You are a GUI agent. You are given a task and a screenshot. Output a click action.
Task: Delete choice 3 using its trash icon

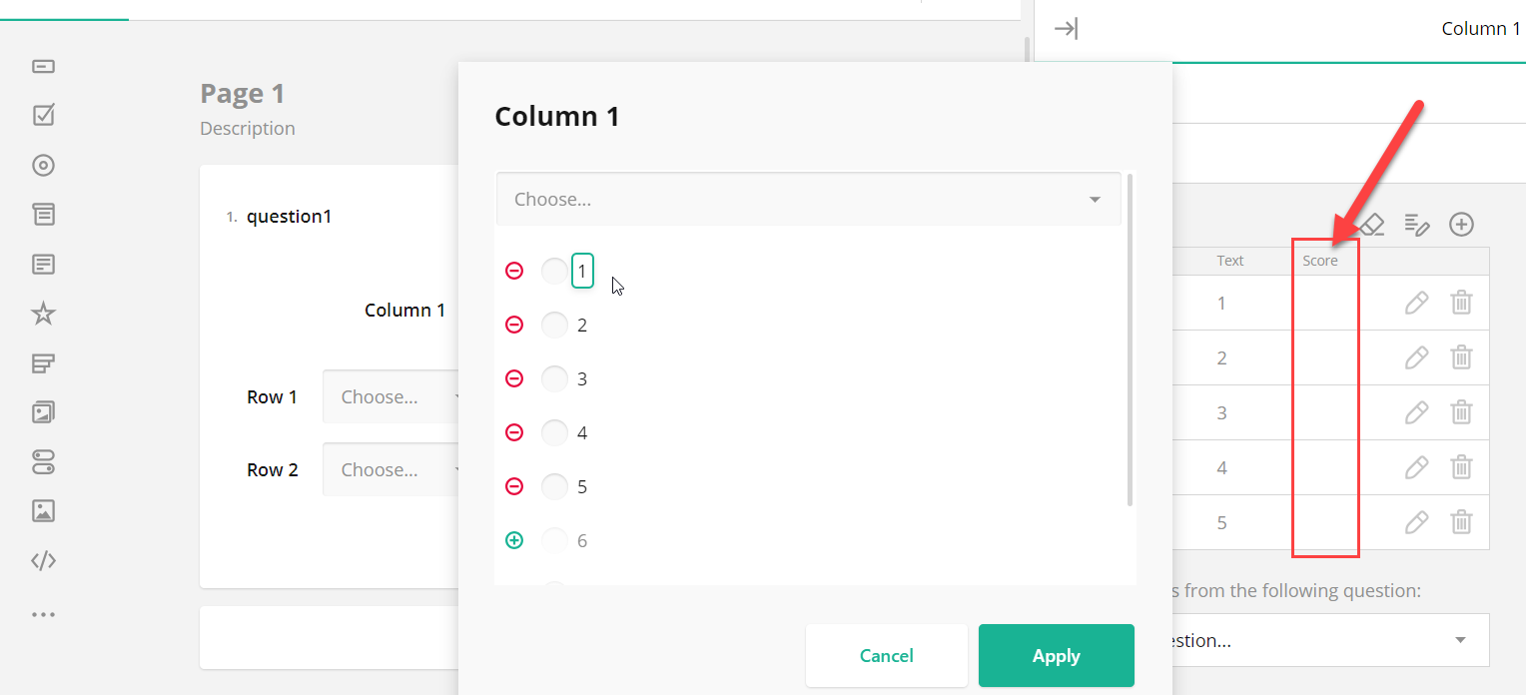pos(1461,412)
